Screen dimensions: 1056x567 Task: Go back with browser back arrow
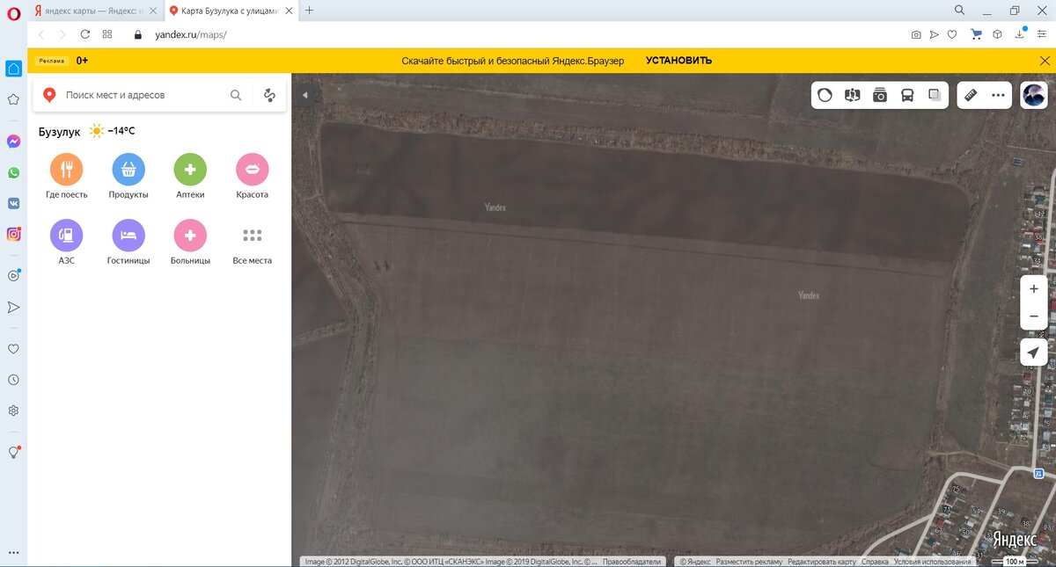(40, 34)
